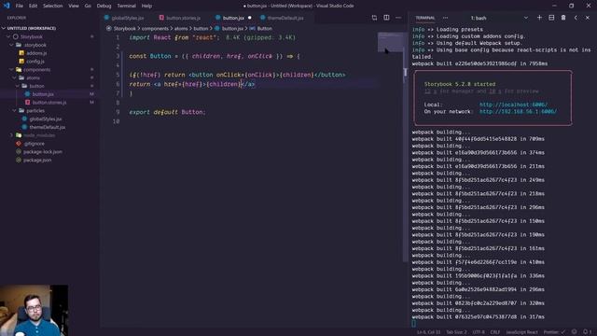Collapse the .storybook folder

click(35, 45)
